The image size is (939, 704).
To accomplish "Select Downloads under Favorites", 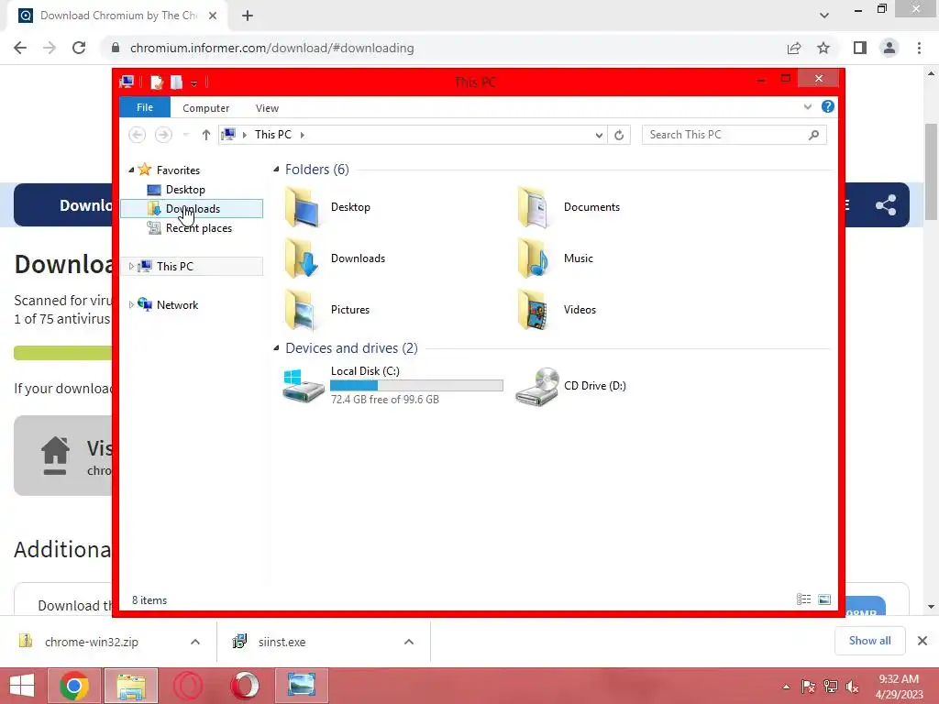I will [192, 209].
